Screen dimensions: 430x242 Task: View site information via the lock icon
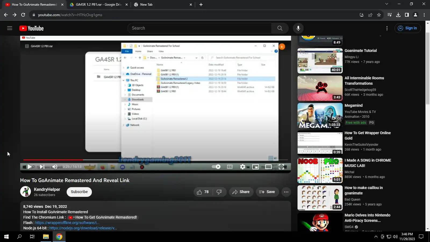click(x=34, y=15)
